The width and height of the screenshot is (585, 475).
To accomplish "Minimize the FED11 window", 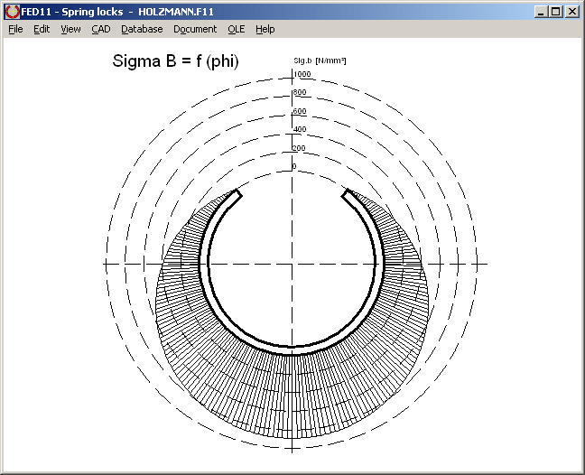I will point(540,12).
